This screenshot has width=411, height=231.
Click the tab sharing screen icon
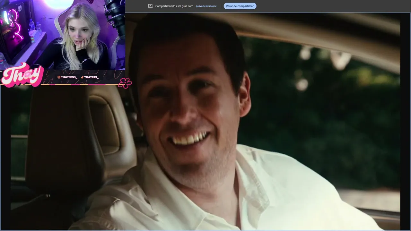(x=150, y=6)
